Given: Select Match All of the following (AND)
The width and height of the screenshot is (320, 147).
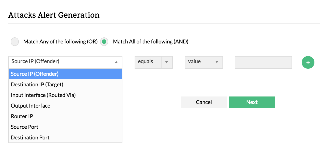Looking at the screenshot, I should point(104,42).
